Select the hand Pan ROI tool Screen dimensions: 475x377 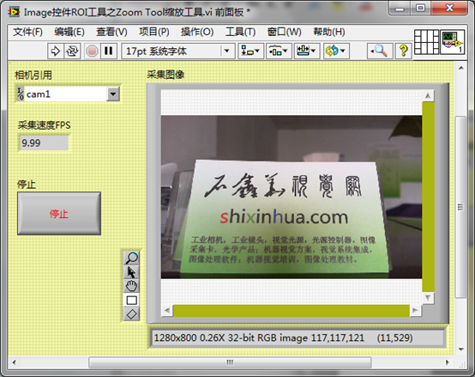click(x=131, y=286)
